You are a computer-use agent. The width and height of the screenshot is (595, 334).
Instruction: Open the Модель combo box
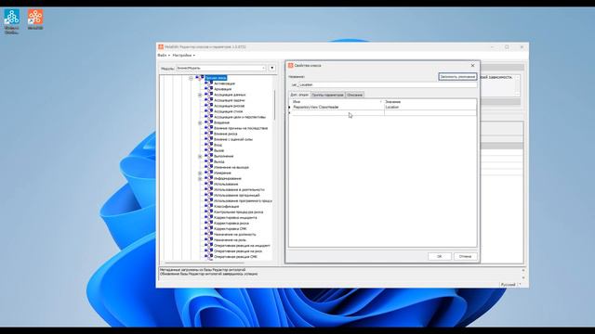point(220,68)
